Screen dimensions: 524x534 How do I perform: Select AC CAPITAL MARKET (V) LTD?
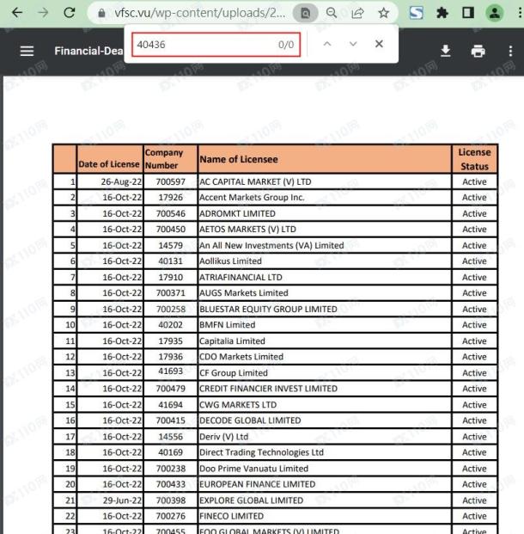pos(255,181)
